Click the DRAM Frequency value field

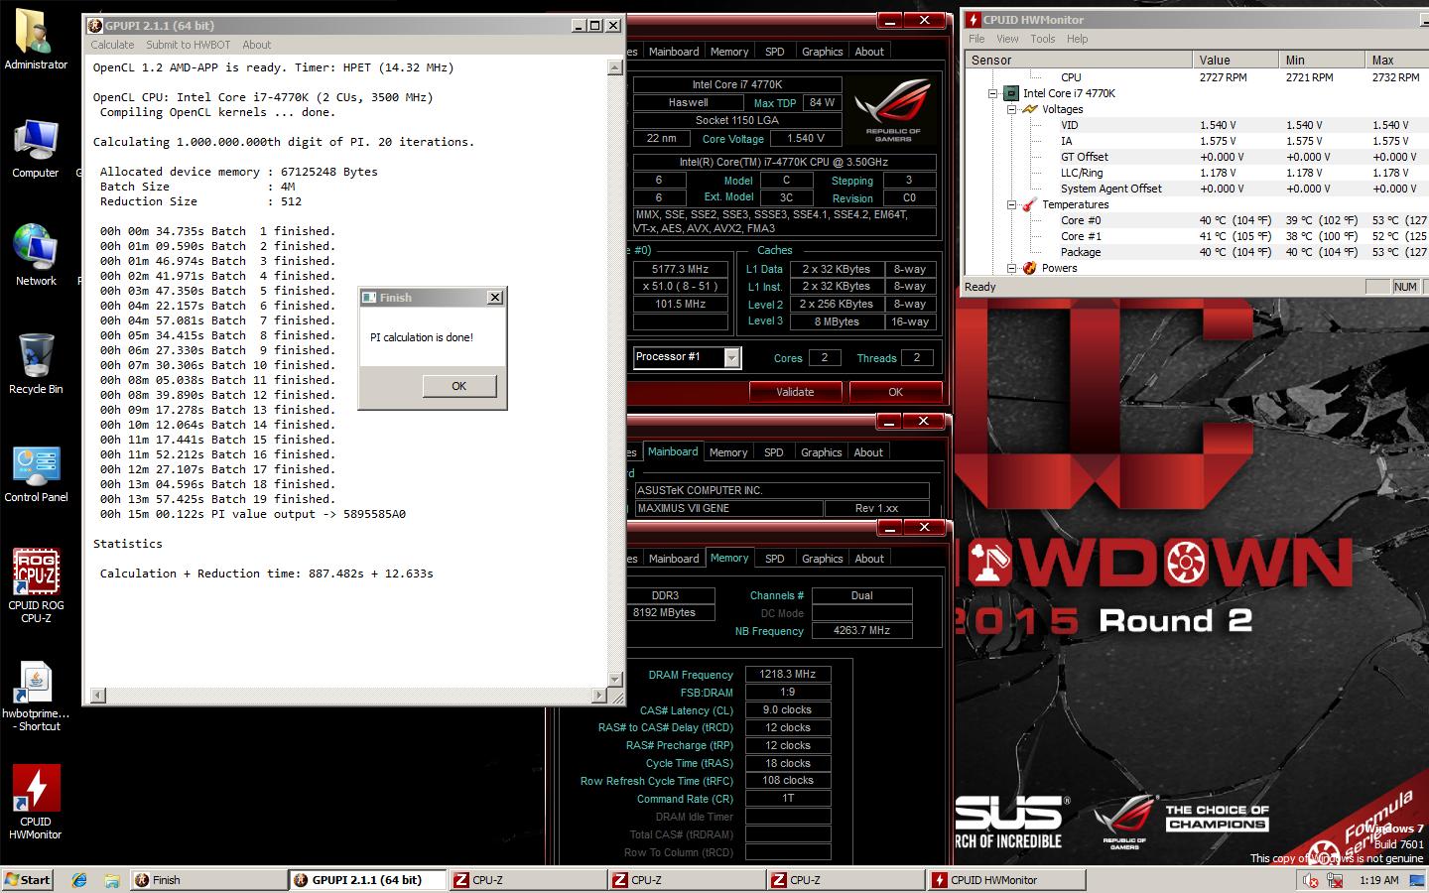tap(787, 674)
